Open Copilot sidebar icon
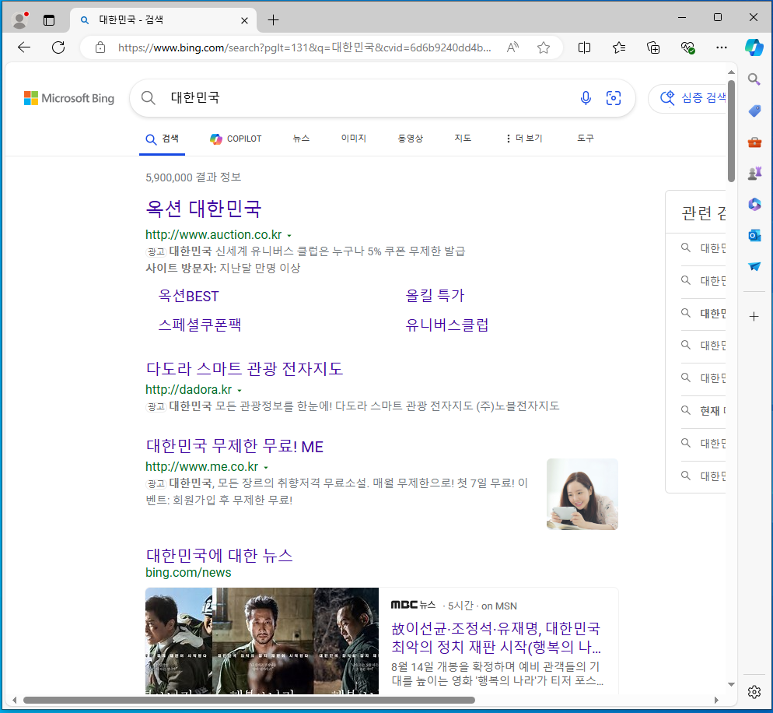773x713 pixels. click(754, 47)
